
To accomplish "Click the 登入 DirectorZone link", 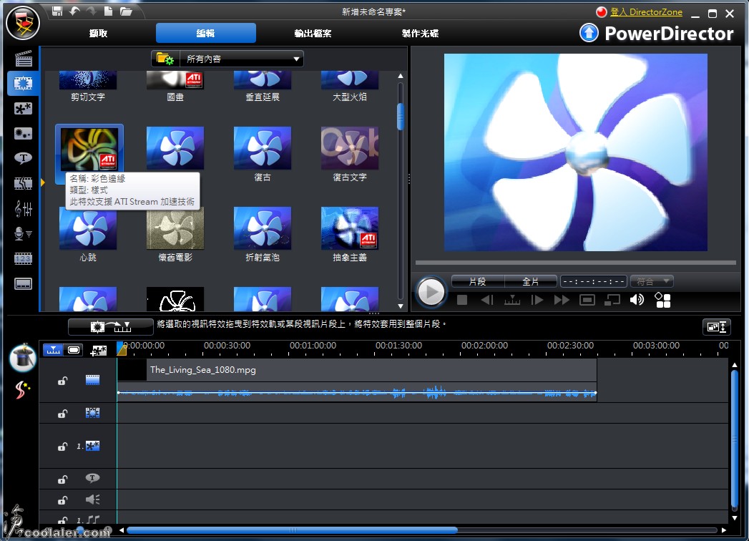I will click(646, 12).
